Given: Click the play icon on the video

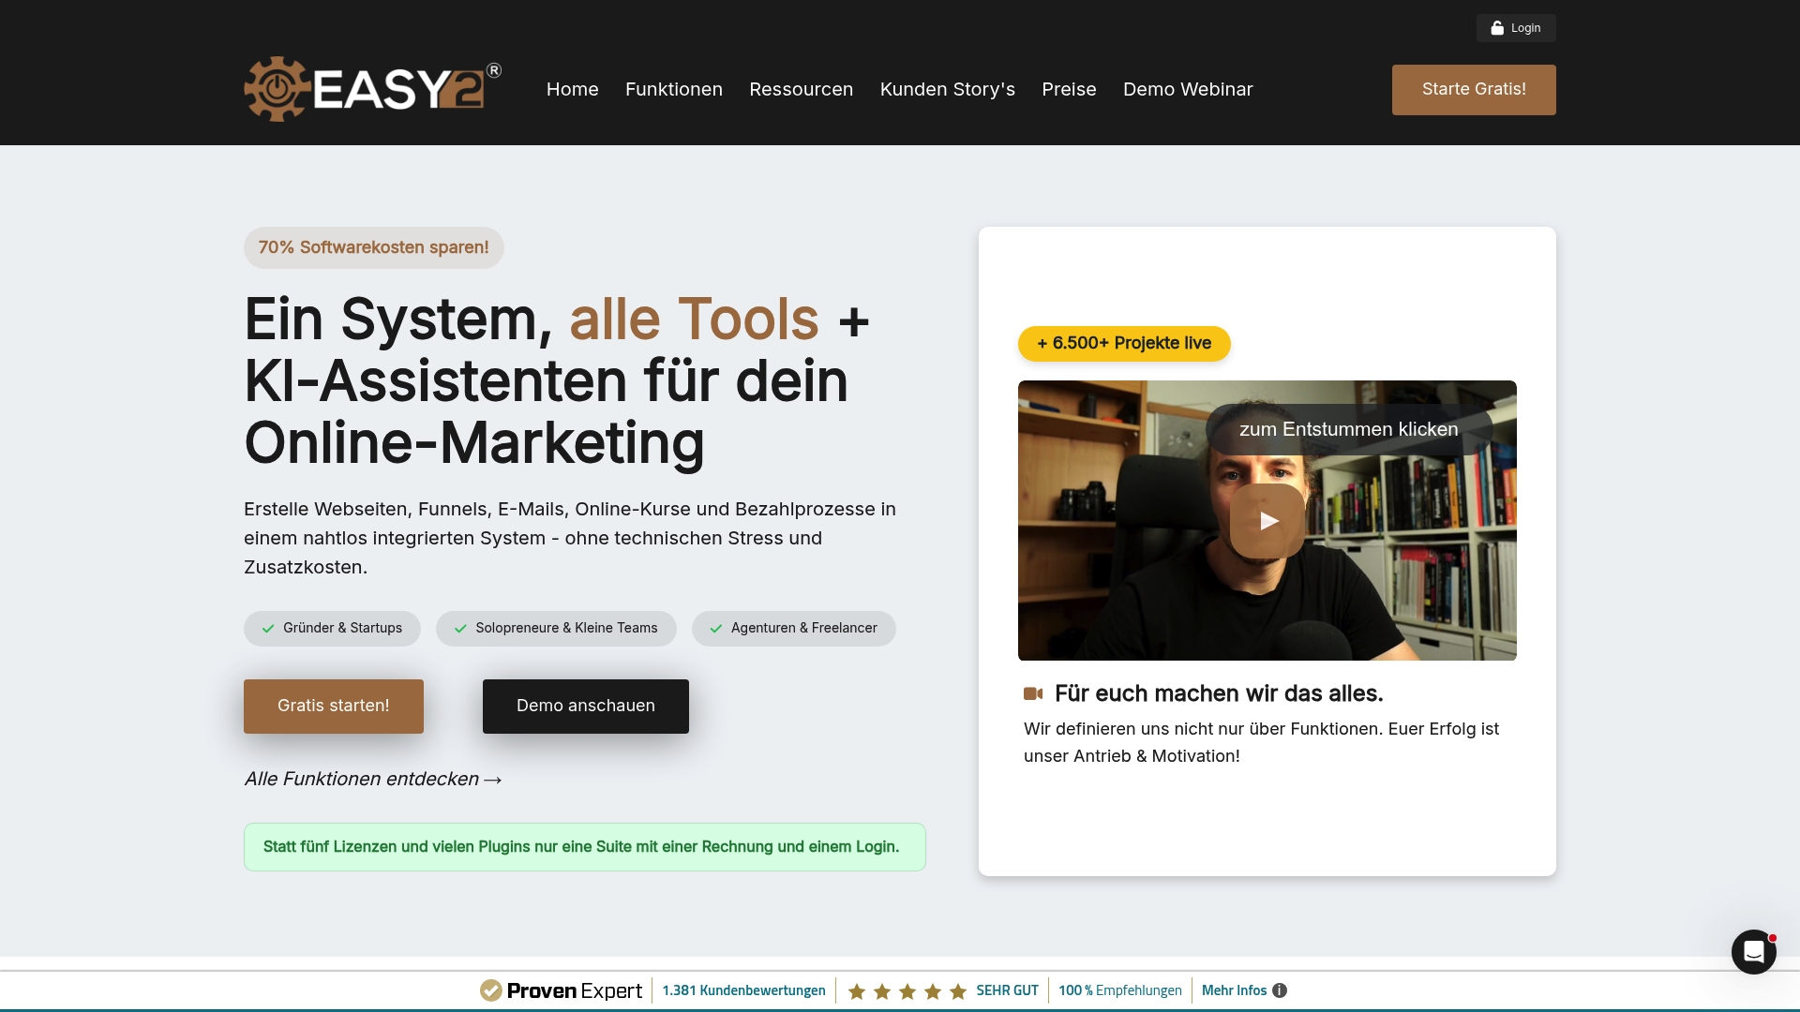Looking at the screenshot, I should click(x=1267, y=520).
